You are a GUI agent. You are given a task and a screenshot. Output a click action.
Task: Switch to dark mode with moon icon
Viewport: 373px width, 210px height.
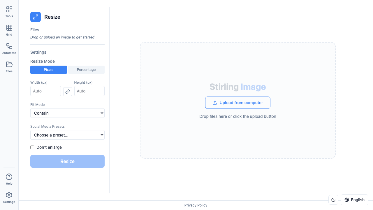coord(333,200)
